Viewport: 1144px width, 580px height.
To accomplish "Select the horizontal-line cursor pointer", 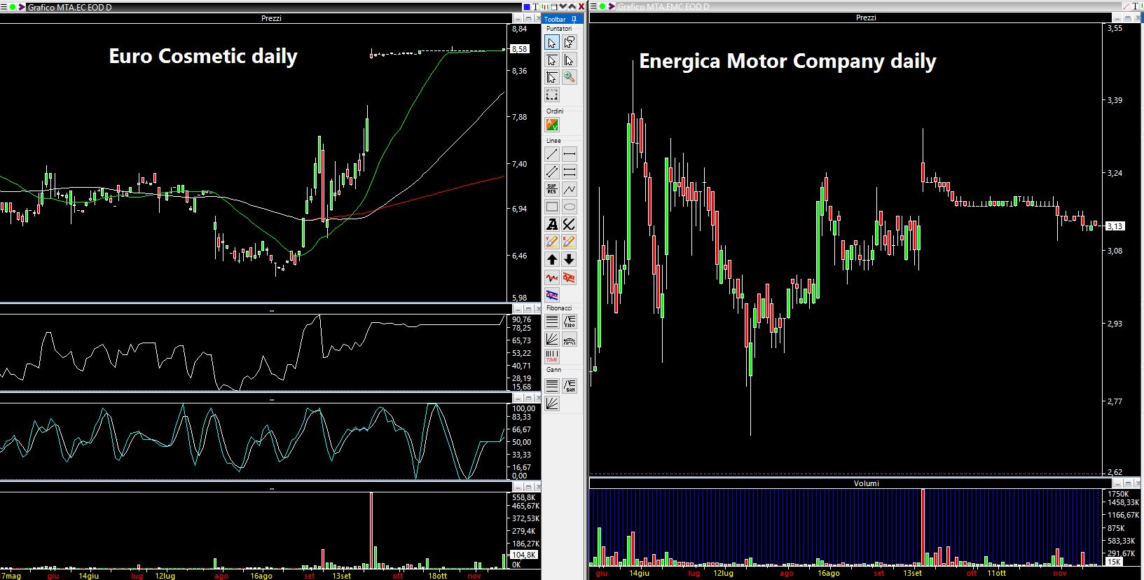I will [552, 60].
